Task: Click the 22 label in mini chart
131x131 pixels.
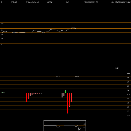Action: pyautogui.click(x=84, y=127)
